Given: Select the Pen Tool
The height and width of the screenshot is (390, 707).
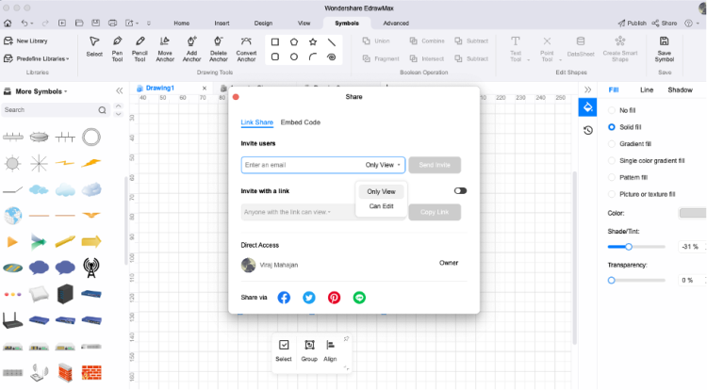Looking at the screenshot, I should coord(117,49).
